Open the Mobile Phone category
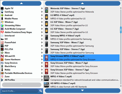The width and height of the screenshot is (122, 94). (22, 19)
